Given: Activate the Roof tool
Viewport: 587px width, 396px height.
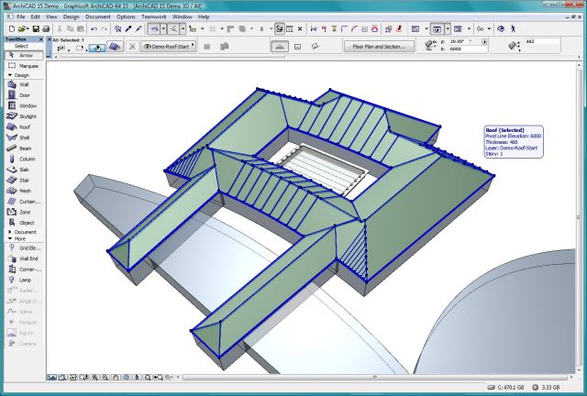Looking at the screenshot, I should click(x=24, y=126).
